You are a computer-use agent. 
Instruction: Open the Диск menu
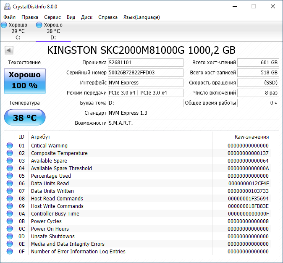(x=86, y=17)
